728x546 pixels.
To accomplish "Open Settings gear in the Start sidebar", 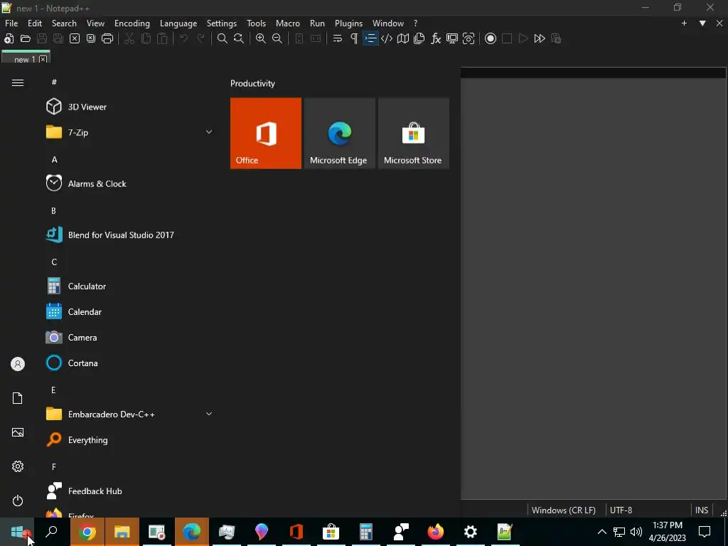I will pos(18,466).
